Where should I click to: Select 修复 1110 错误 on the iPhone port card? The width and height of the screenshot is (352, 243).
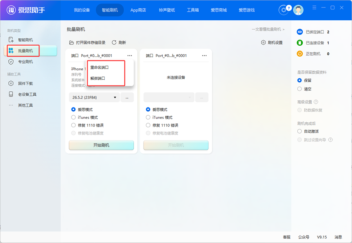click(74, 125)
